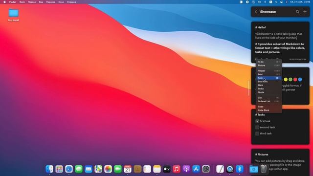
Task: Open the Trash in the Dock
Action: [x=264, y=169]
